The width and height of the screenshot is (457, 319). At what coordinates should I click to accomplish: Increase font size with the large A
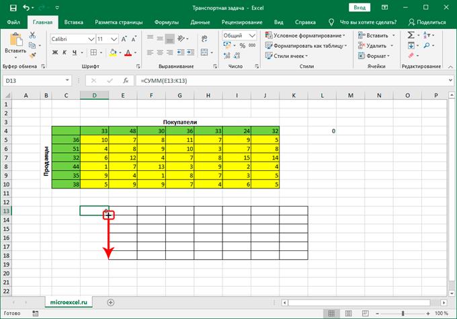(x=124, y=39)
